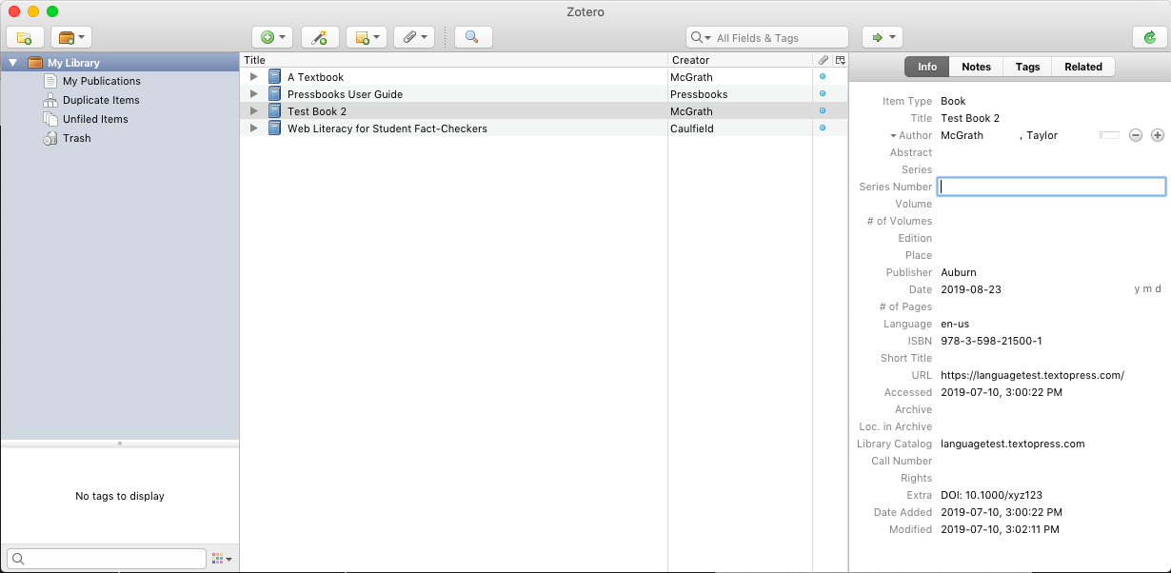The image size is (1171, 573).
Task: Switch to the Tags tab
Action: click(1027, 67)
